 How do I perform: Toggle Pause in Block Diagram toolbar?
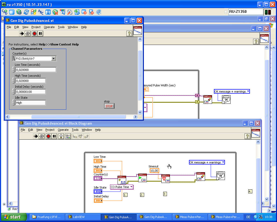tap(54, 136)
